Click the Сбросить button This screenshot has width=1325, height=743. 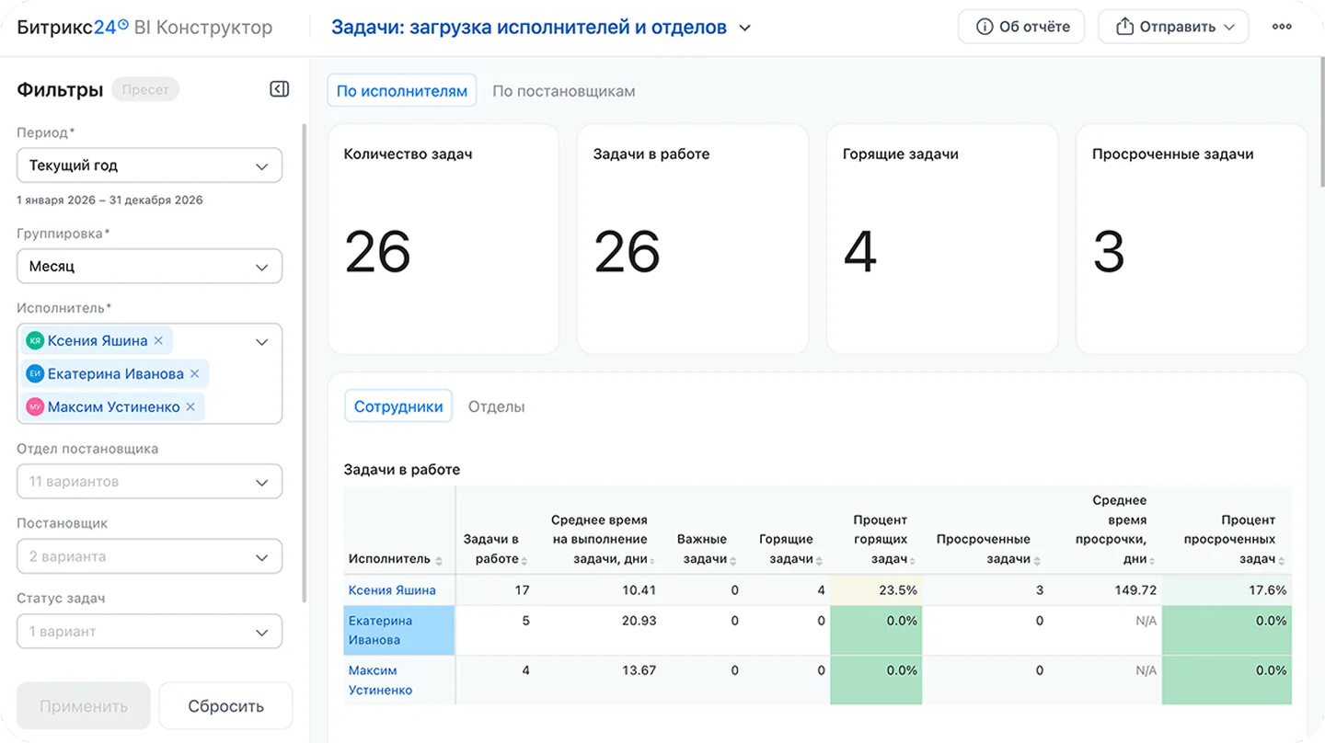tap(225, 706)
